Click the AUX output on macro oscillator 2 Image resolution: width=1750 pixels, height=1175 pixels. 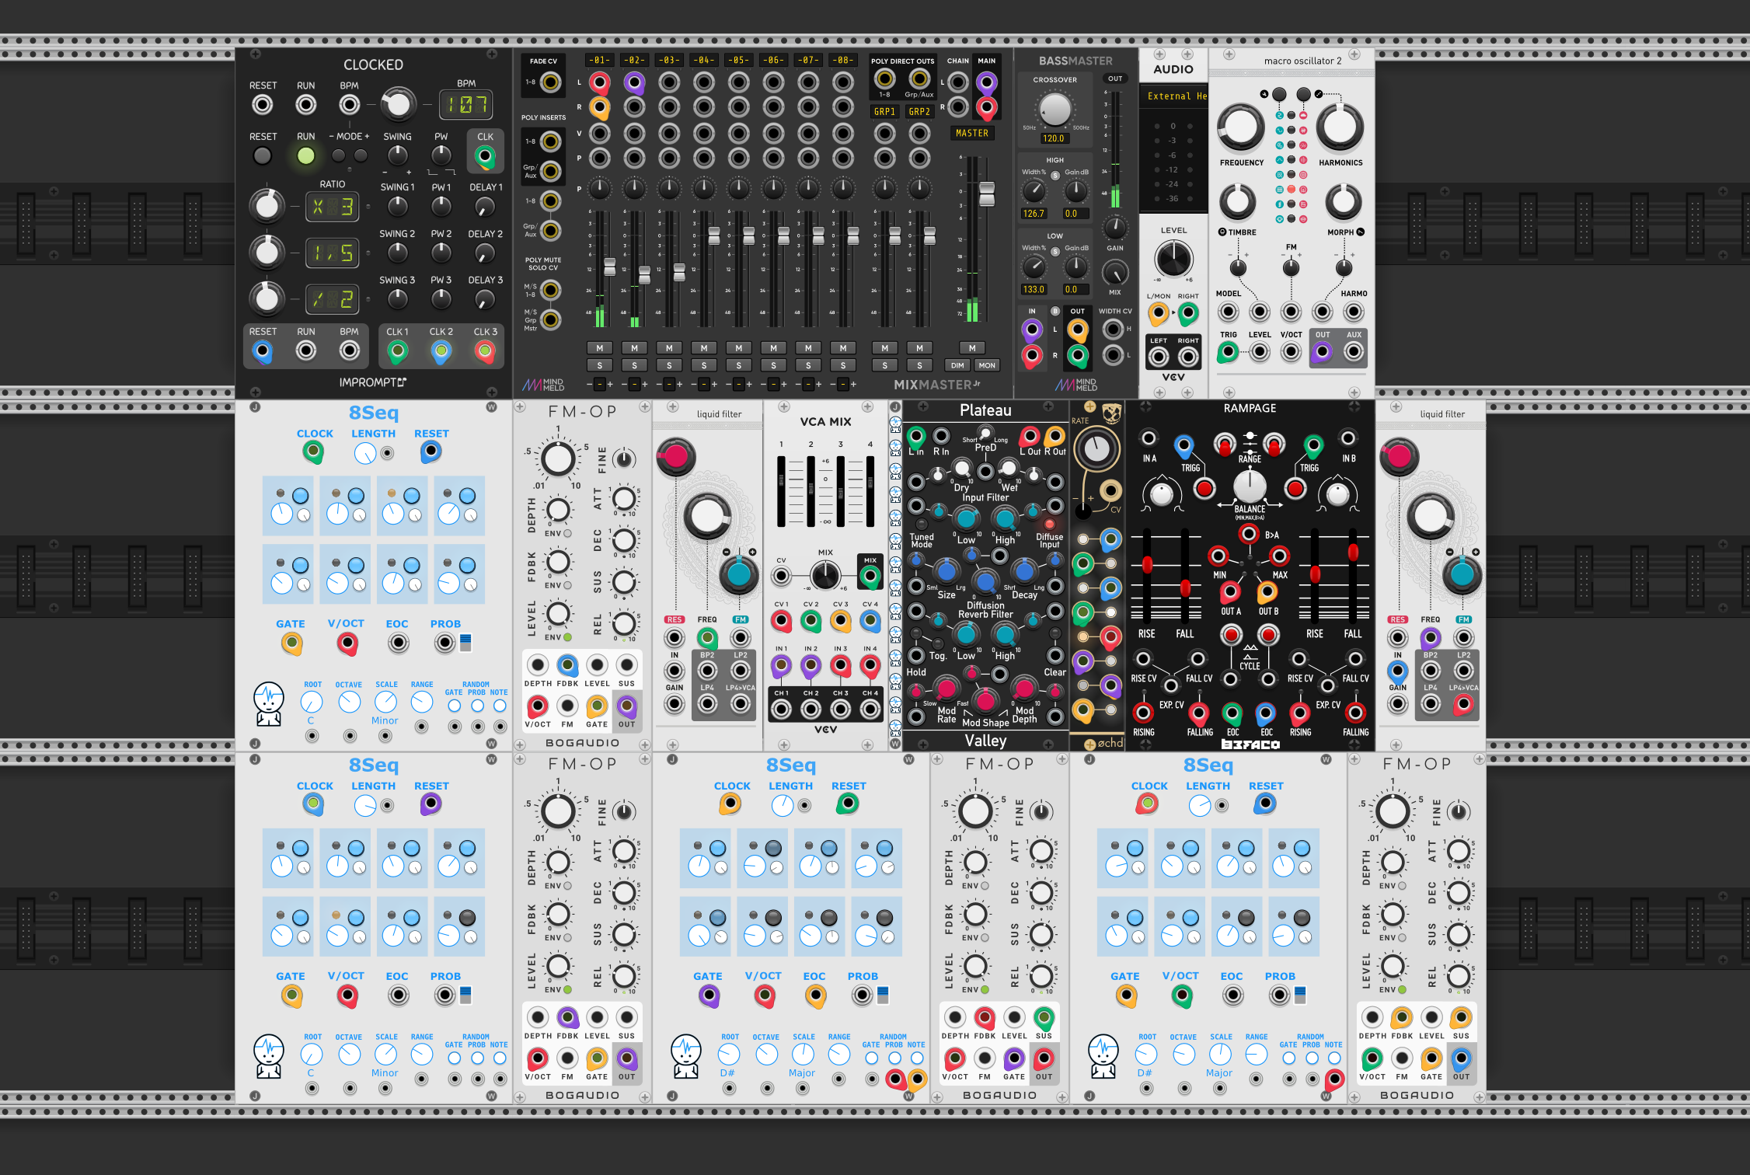[x=1353, y=352]
